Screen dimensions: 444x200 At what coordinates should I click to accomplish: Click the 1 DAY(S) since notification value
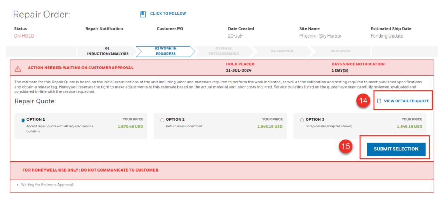coord(340,70)
